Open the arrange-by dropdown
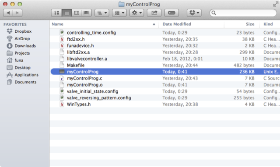This screenshot has height=167, width=280. (x=102, y=13)
